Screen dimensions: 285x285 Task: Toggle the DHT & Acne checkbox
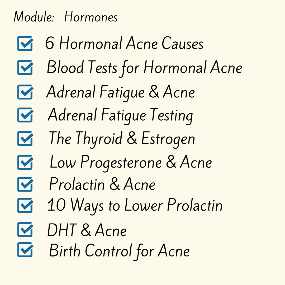tap(25, 229)
